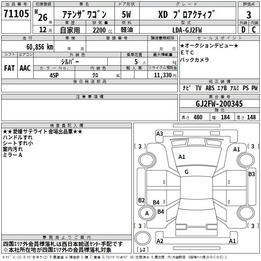Select the interior grade C
Image resolution: width=261 pixels, height=261 pixels.
(254, 30)
